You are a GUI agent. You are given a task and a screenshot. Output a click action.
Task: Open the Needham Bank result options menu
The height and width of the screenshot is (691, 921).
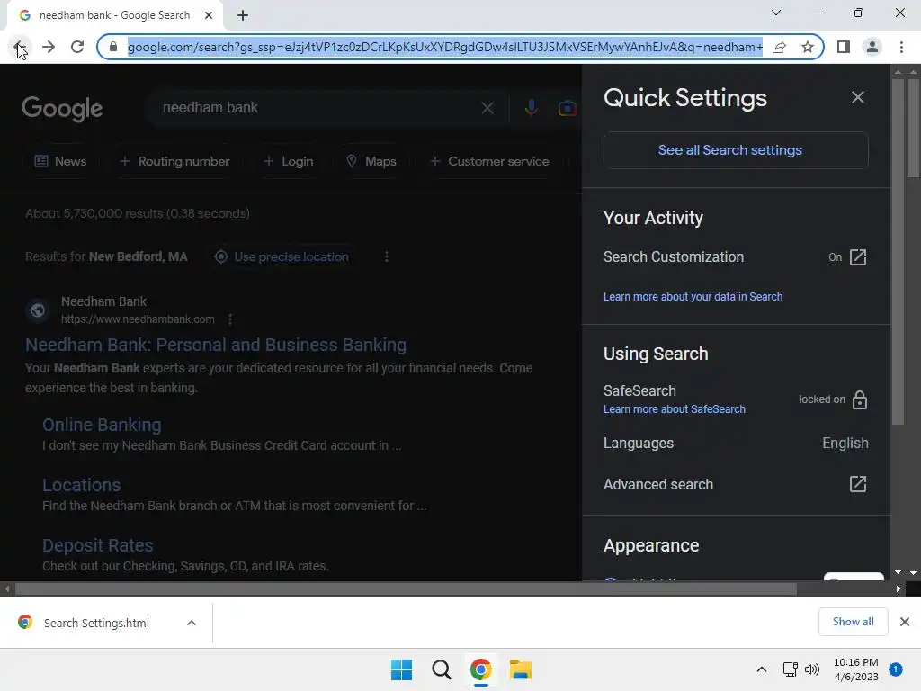tap(230, 319)
